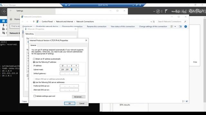This screenshot has width=206, height=115.
Task: Click the Server Manager title bar icon
Action: pyautogui.click(x=1, y=5)
